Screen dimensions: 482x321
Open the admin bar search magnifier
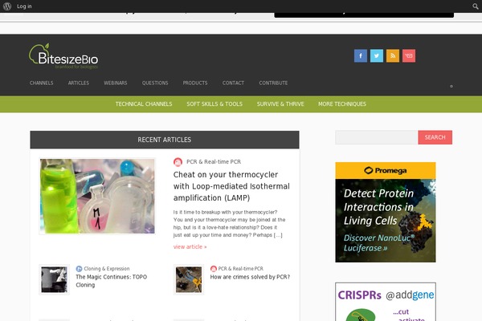click(x=476, y=6)
